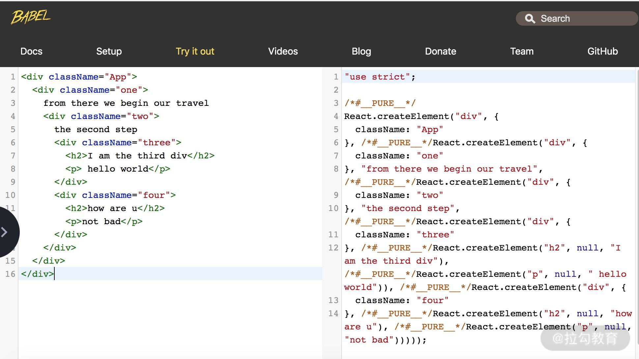Click the Babel logo

[31, 17]
